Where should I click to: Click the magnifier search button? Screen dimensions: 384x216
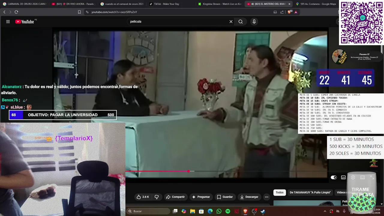tap(241, 22)
